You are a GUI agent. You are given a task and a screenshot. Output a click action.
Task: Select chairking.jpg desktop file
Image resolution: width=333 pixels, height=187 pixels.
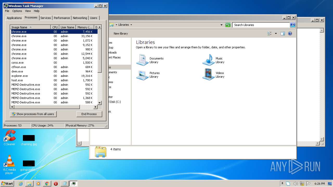[x=29, y=140]
